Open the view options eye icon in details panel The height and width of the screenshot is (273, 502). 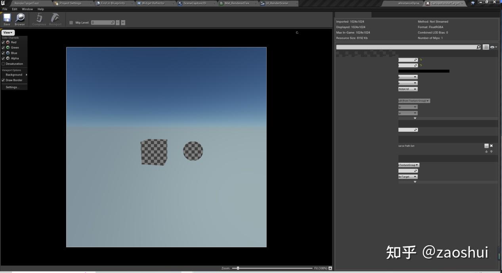(492, 47)
